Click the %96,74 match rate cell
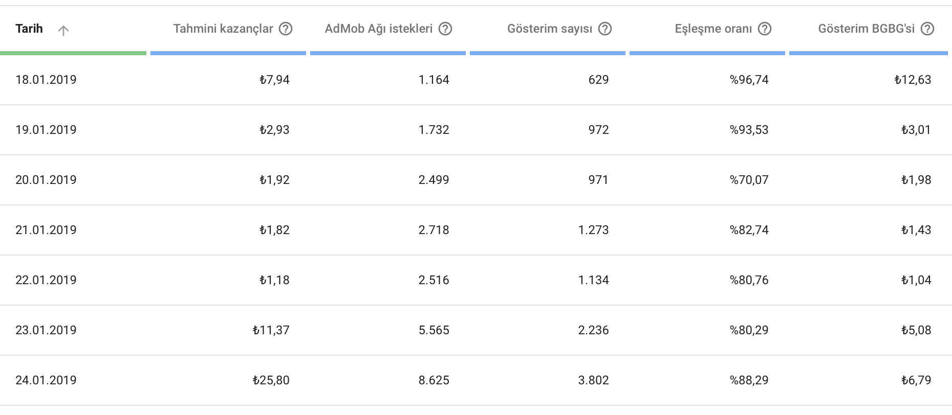952x415 pixels. pyautogui.click(x=749, y=80)
